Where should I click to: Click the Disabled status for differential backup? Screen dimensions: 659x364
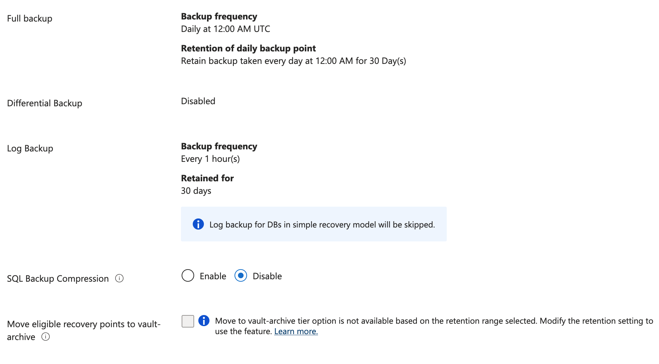[x=198, y=101]
